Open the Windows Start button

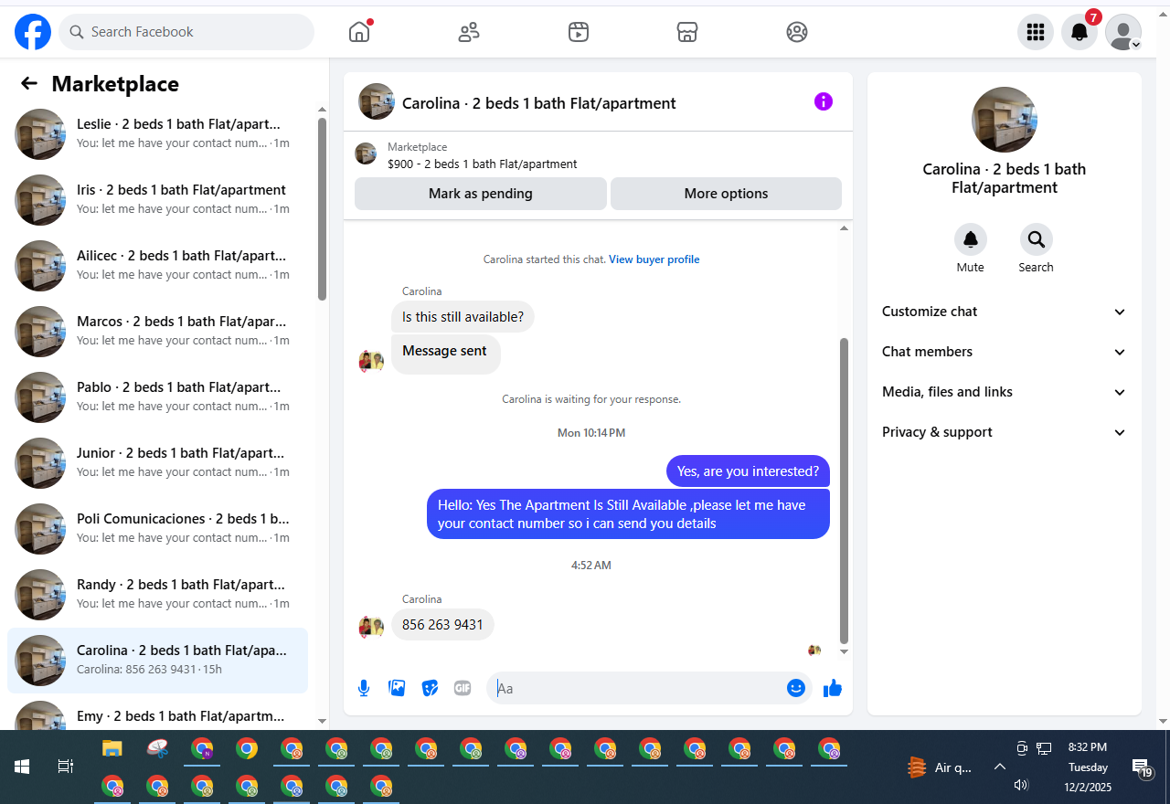click(22, 767)
